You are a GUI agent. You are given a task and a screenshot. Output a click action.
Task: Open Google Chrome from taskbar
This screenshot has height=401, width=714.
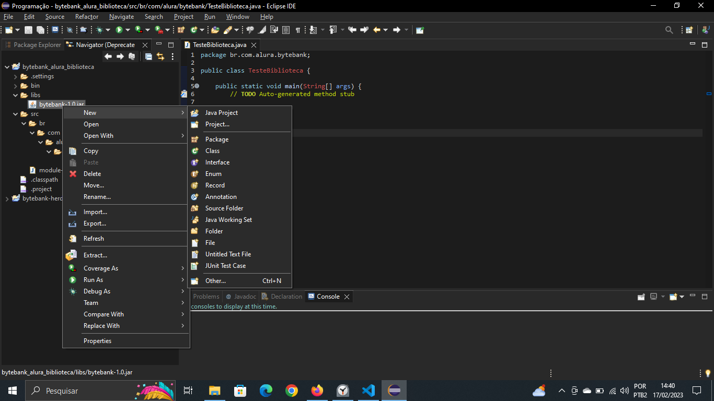click(x=292, y=391)
